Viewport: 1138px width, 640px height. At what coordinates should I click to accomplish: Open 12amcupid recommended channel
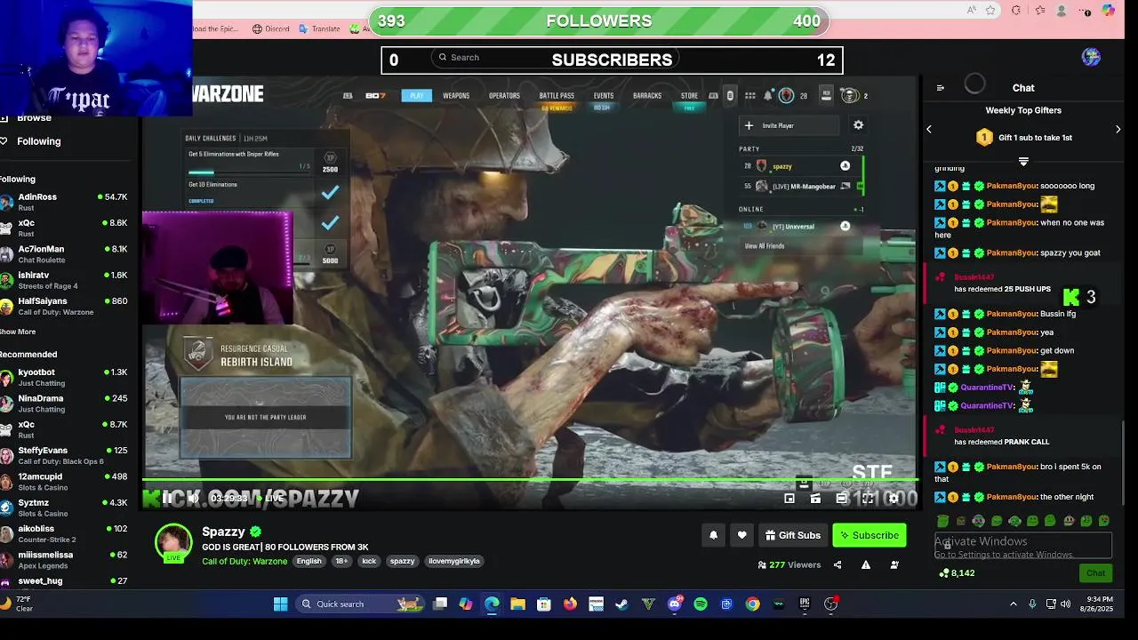(64, 481)
